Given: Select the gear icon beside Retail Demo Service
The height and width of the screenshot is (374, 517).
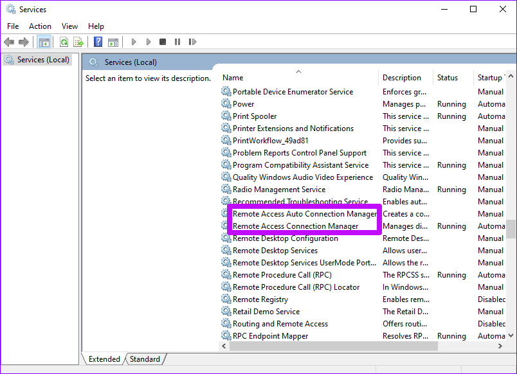Looking at the screenshot, I should pyautogui.click(x=226, y=312).
